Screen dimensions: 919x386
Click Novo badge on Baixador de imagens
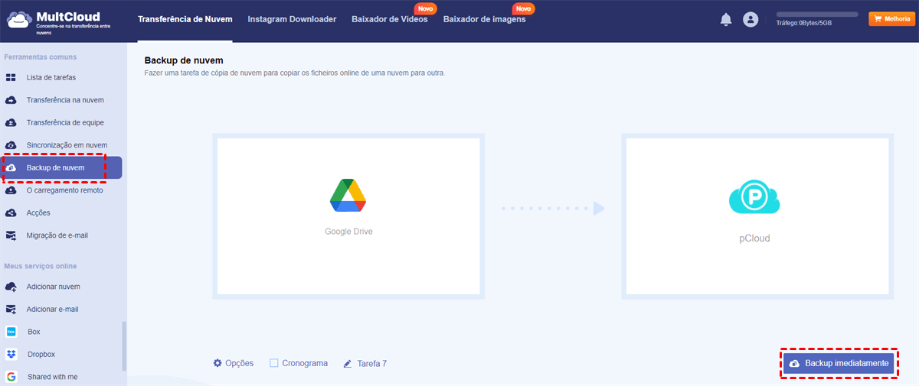pyautogui.click(x=524, y=8)
